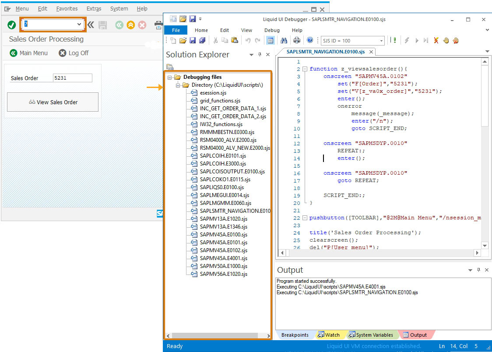
Task: Open Find with the binoculars icon
Action: point(284,40)
